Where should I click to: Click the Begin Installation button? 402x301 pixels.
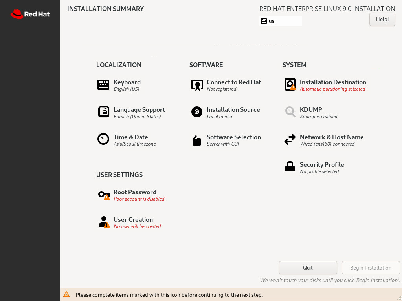pyautogui.click(x=371, y=268)
